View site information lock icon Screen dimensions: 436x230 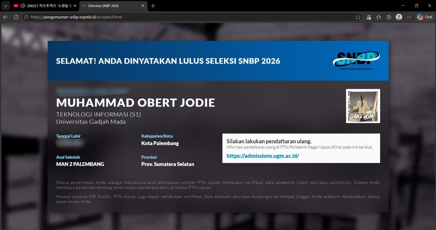pos(26,17)
